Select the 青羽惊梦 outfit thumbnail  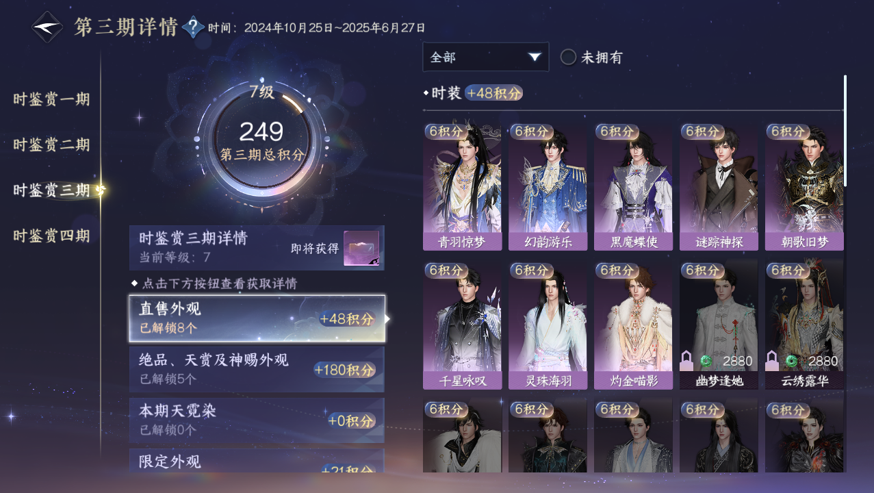pos(462,187)
